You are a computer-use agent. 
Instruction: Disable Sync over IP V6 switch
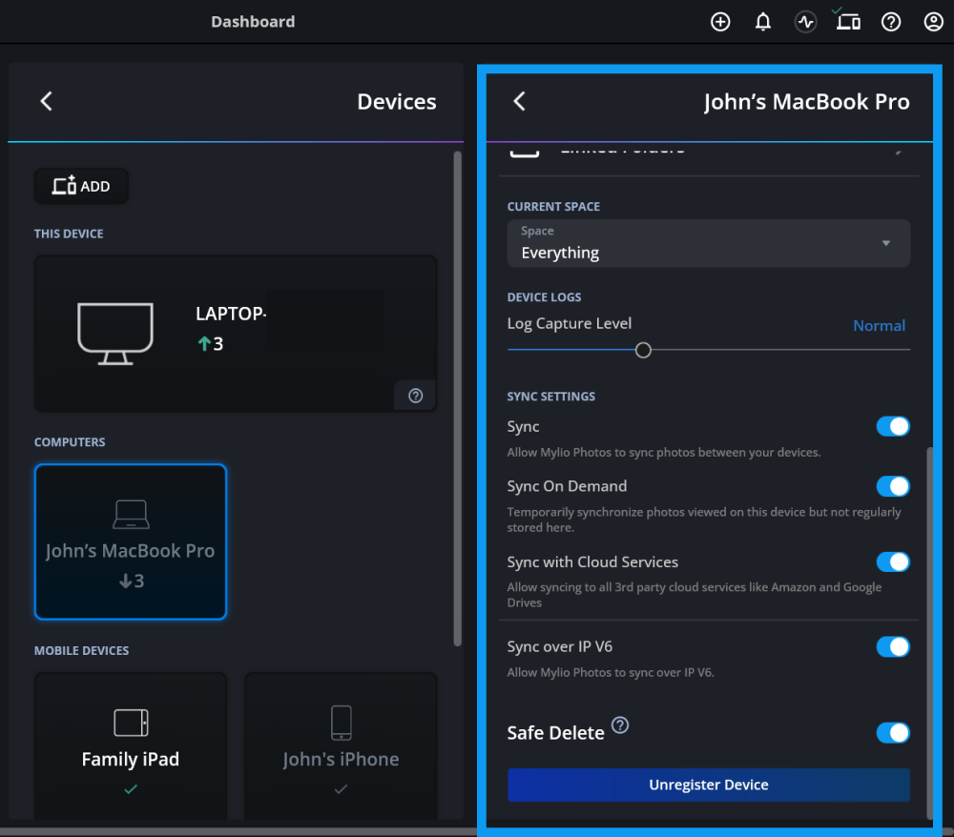click(x=893, y=647)
